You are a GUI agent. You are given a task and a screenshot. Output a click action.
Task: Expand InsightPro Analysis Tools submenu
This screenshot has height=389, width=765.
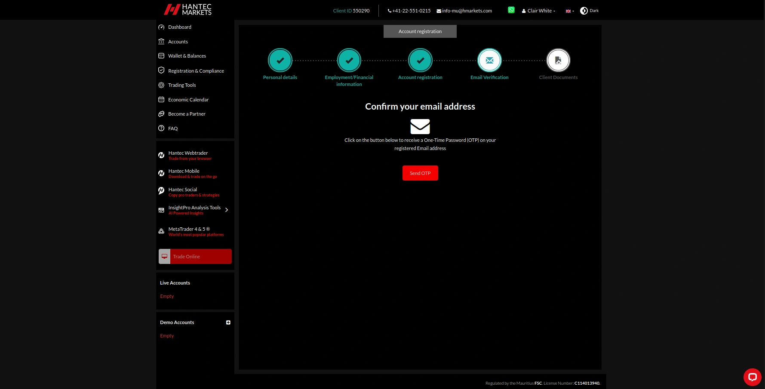227,210
